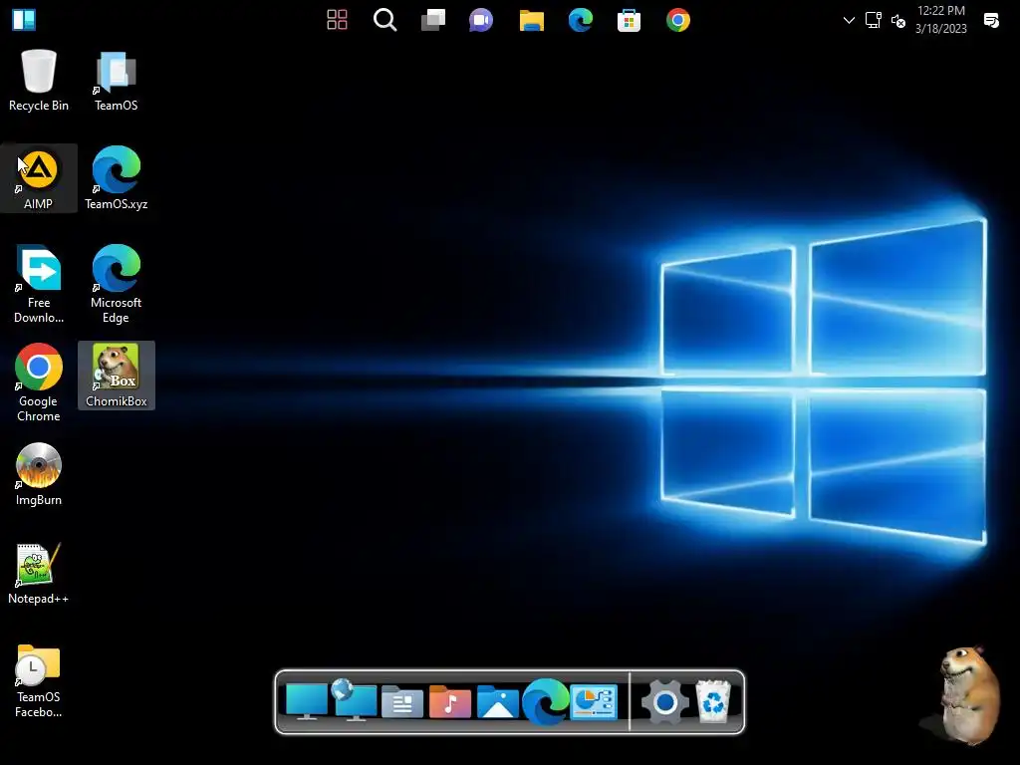Open Microsoft Store from taskbar

coord(630,20)
